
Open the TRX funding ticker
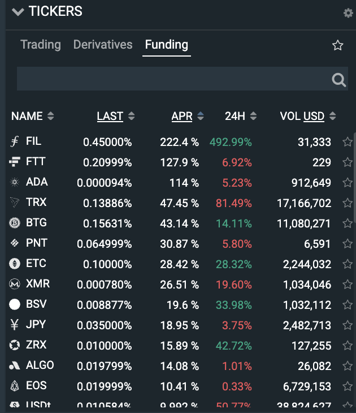point(36,203)
